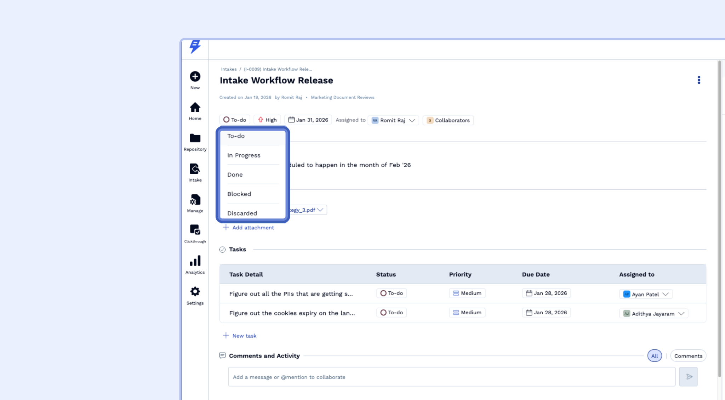Open the Manage sidebar icon

pyautogui.click(x=195, y=200)
